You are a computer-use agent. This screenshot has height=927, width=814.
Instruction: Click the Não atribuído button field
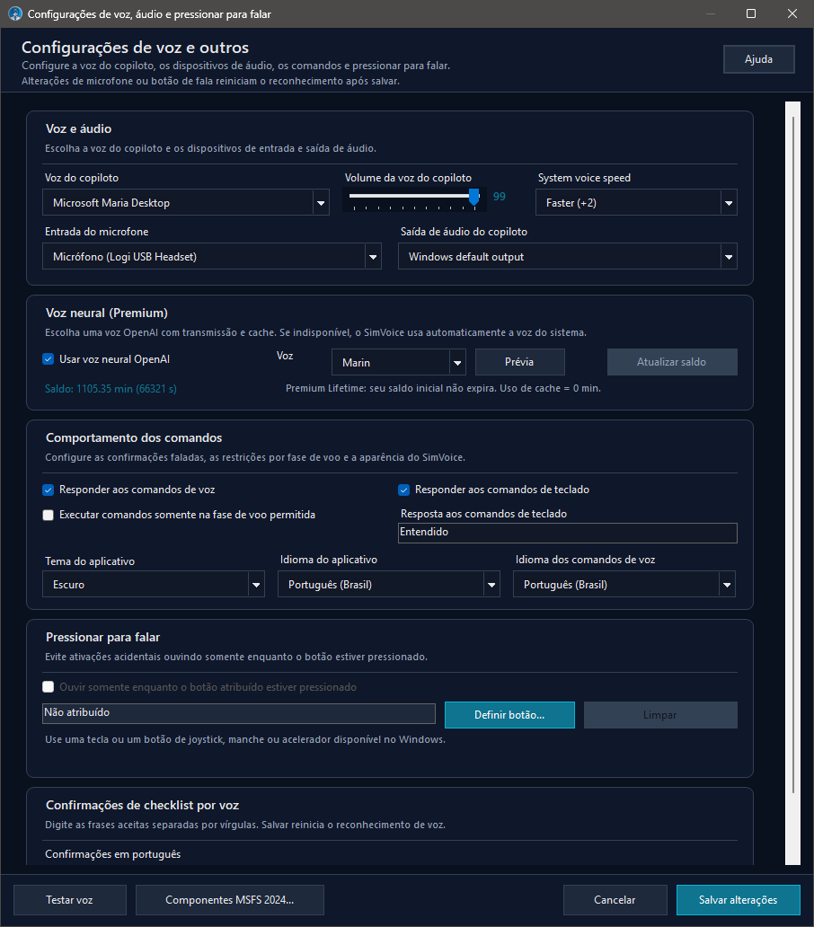[x=239, y=713]
